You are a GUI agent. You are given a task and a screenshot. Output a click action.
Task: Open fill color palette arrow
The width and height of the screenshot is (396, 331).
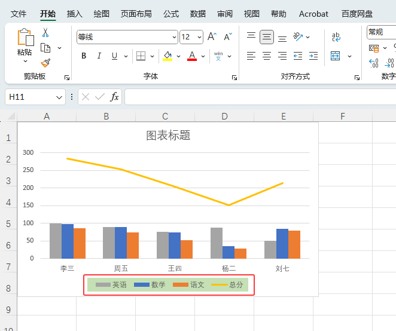click(178, 56)
